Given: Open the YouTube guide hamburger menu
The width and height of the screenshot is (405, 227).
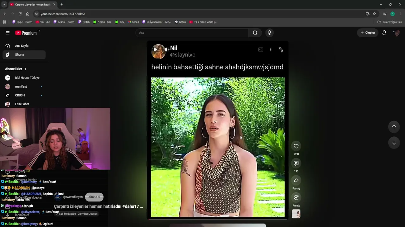Looking at the screenshot, I should pyautogui.click(x=8, y=33).
